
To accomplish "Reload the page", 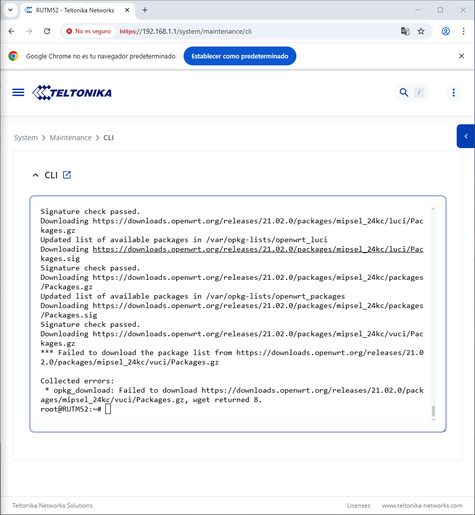I will 47,31.
